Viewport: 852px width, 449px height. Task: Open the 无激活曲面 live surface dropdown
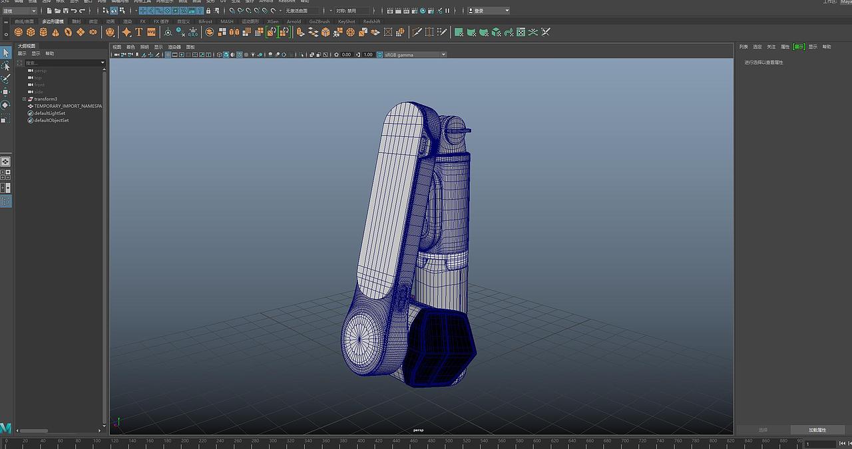tap(304, 11)
